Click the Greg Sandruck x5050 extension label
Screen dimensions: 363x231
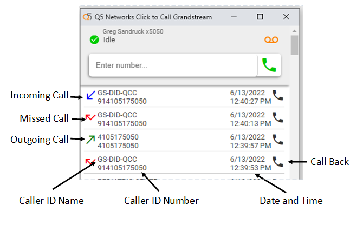(133, 32)
